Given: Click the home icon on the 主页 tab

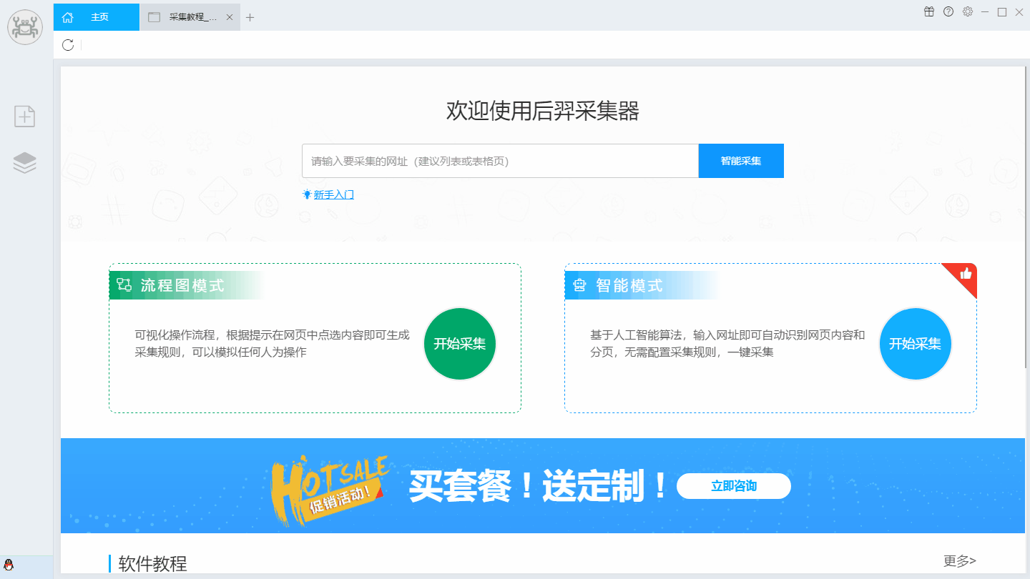Looking at the screenshot, I should [68, 17].
